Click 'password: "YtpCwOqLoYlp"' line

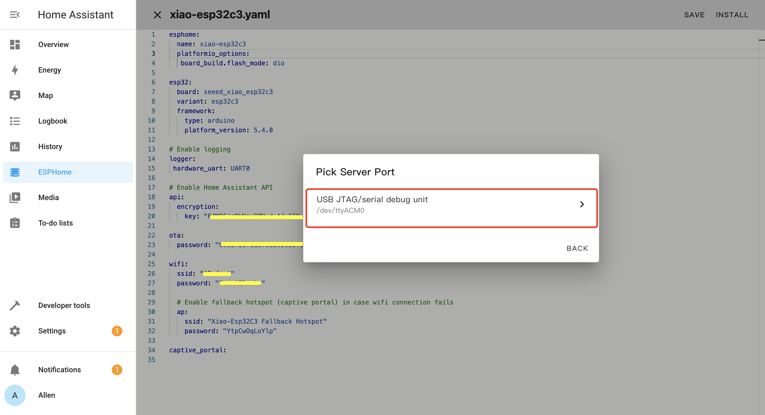click(230, 331)
